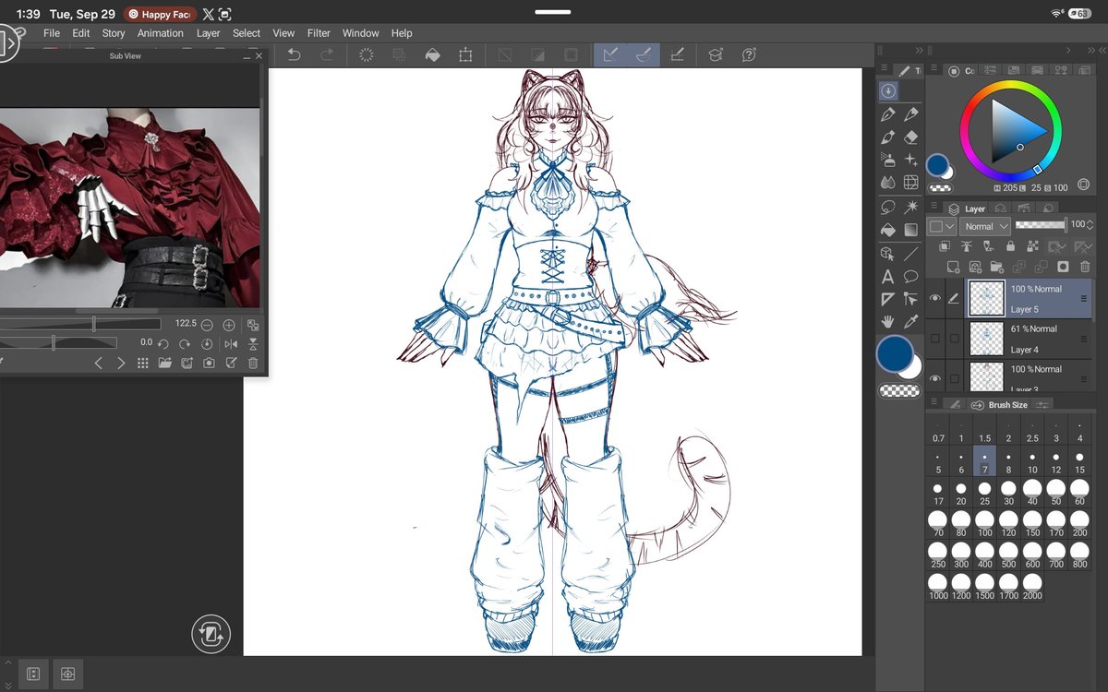The width and height of the screenshot is (1108, 692).
Task: Toggle Lock Layer padlock icon
Action: pos(1011,246)
